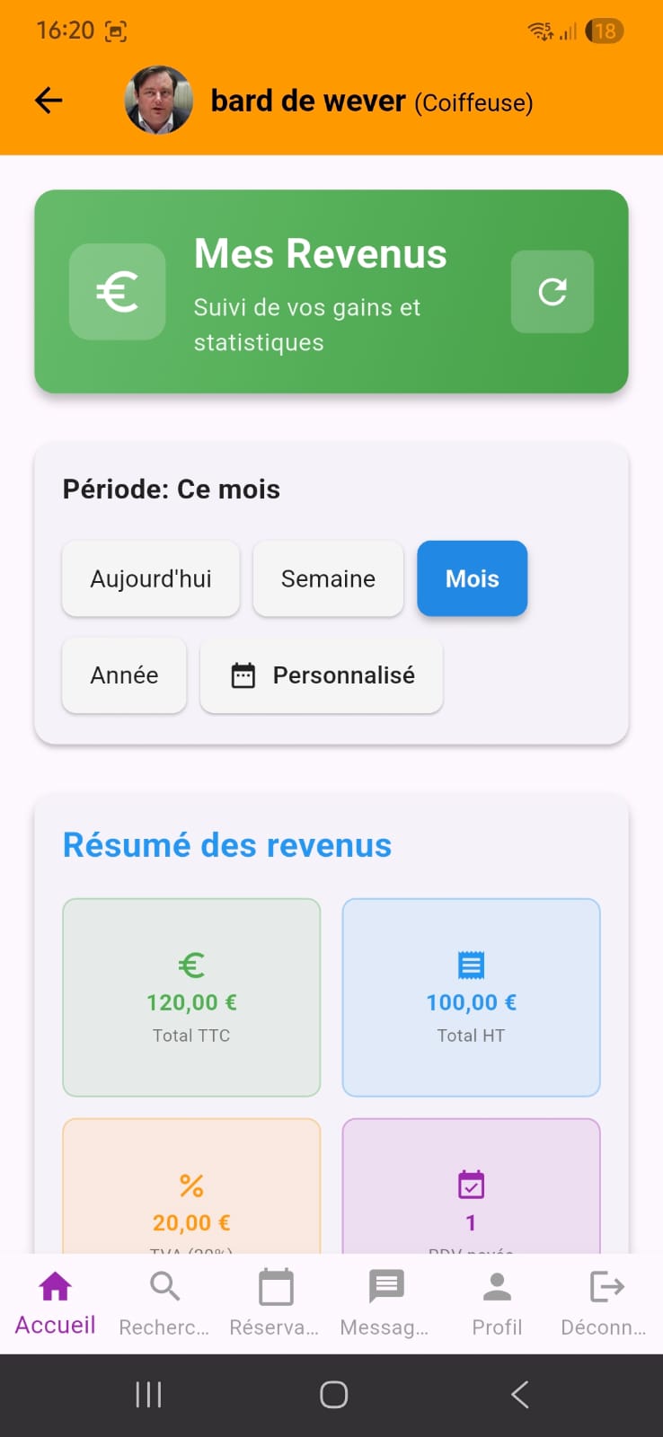Image resolution: width=663 pixels, height=1437 pixels.
Task: Choose the Mois period filter
Action: (x=472, y=579)
